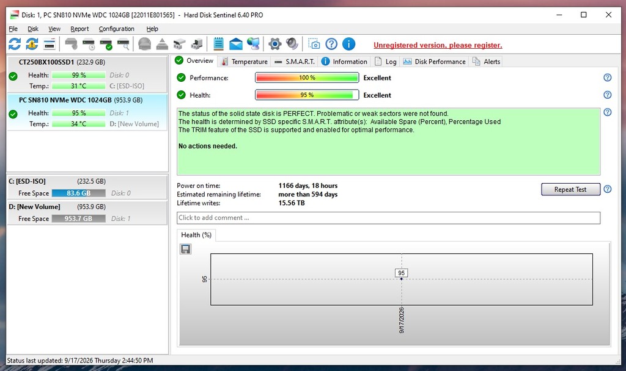
Task: Switch to the Disk Performance tab
Action: (x=435, y=62)
